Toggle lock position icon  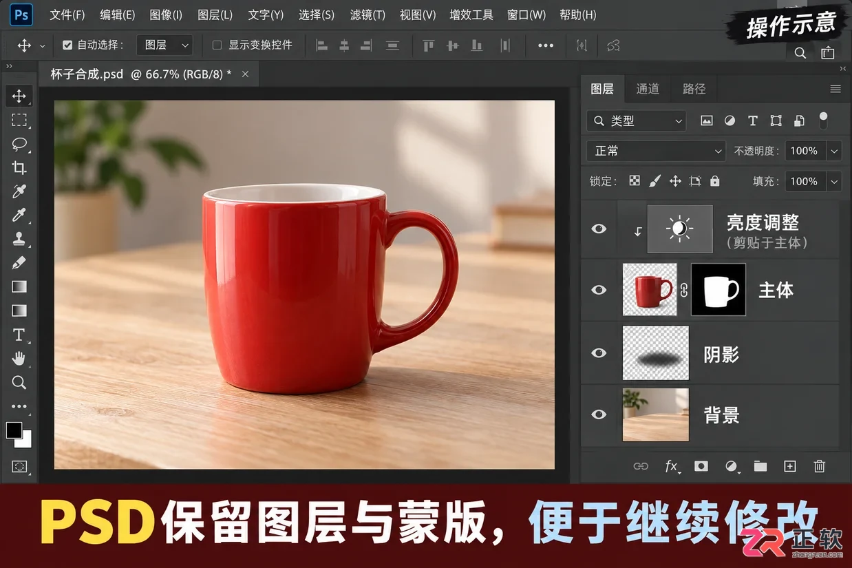coord(675,181)
